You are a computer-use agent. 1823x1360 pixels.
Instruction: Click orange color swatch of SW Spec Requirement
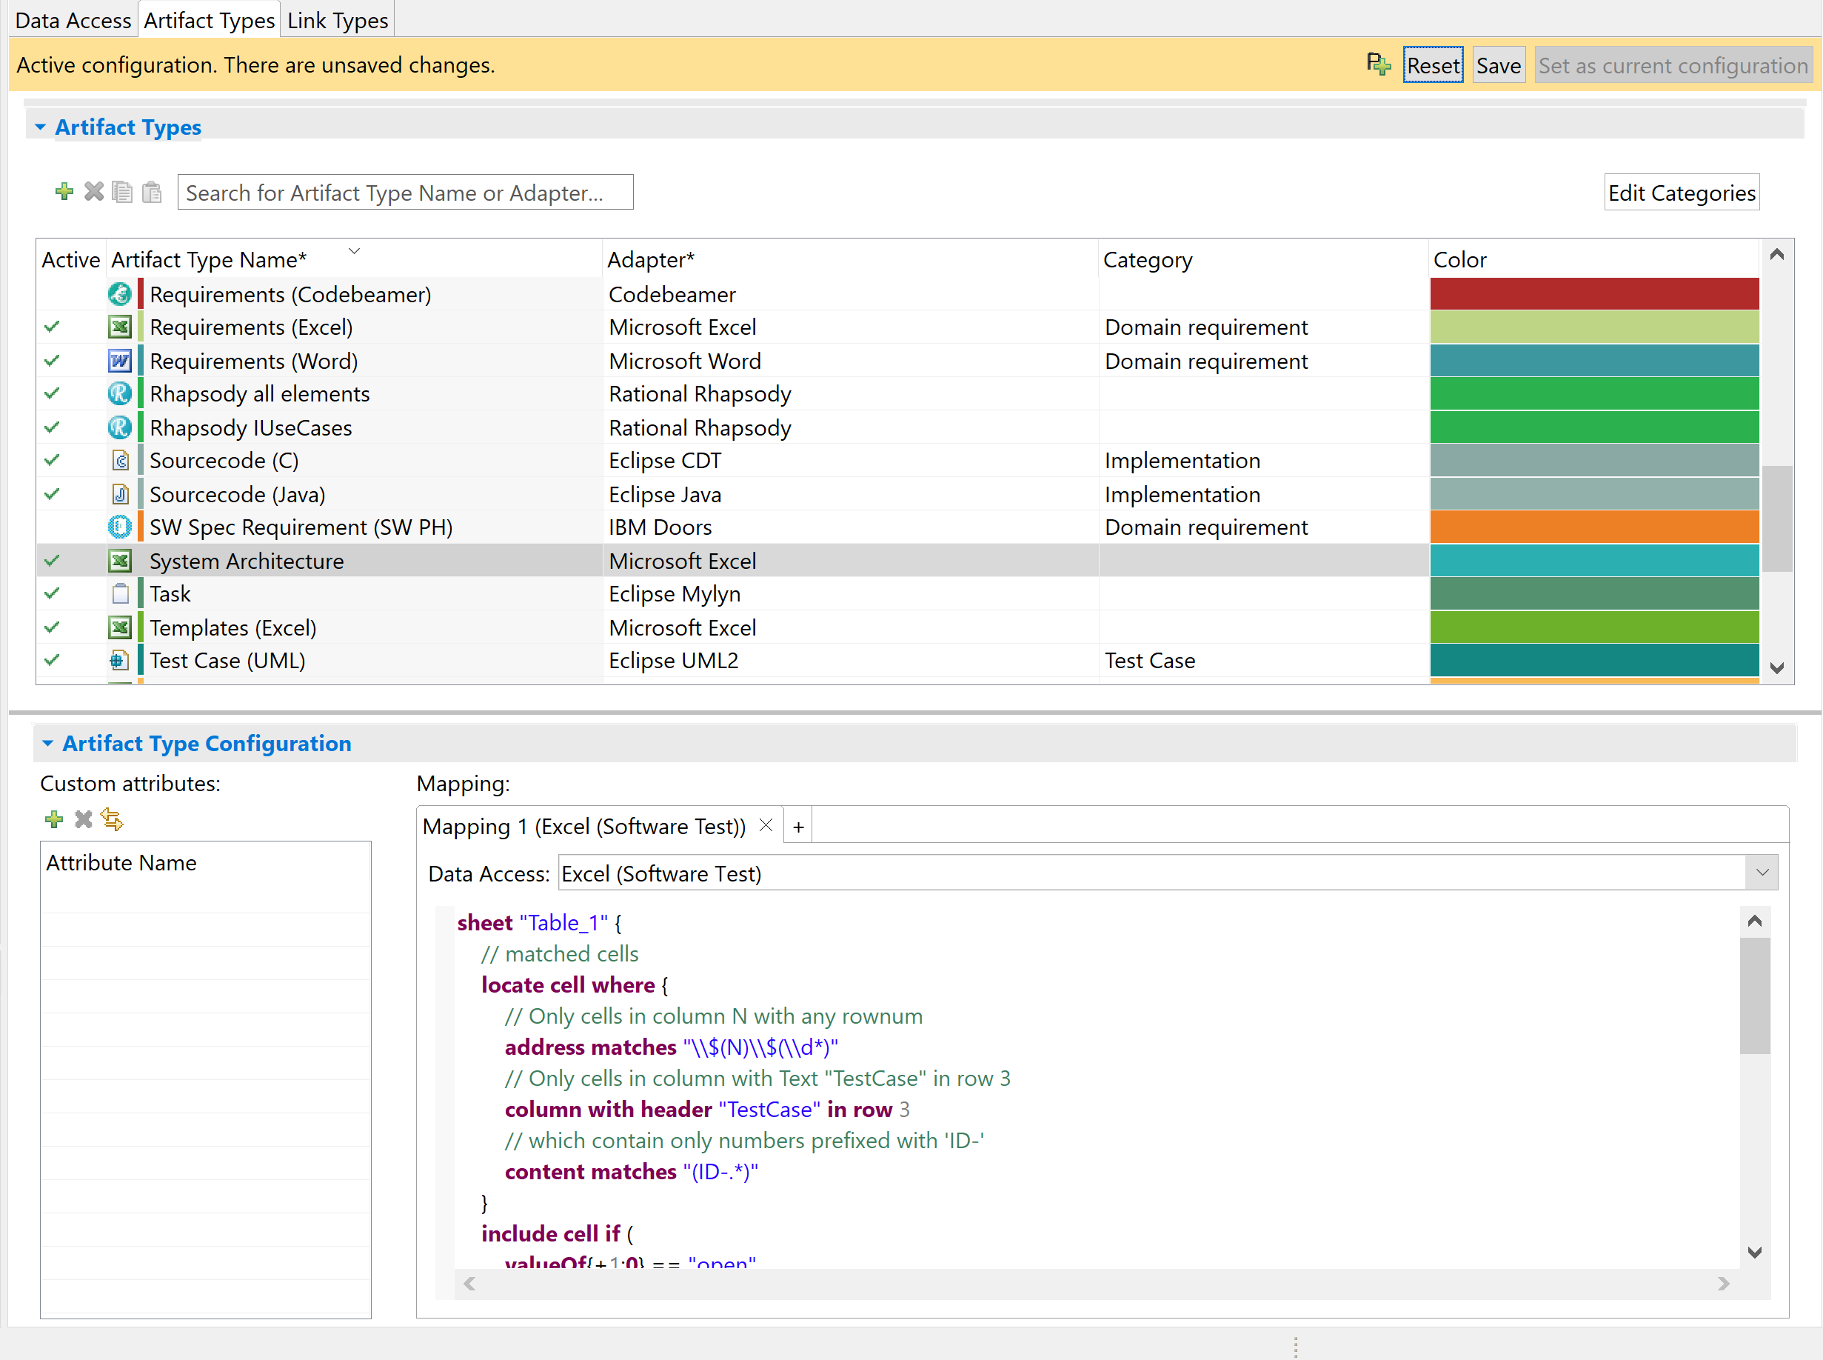1594,527
